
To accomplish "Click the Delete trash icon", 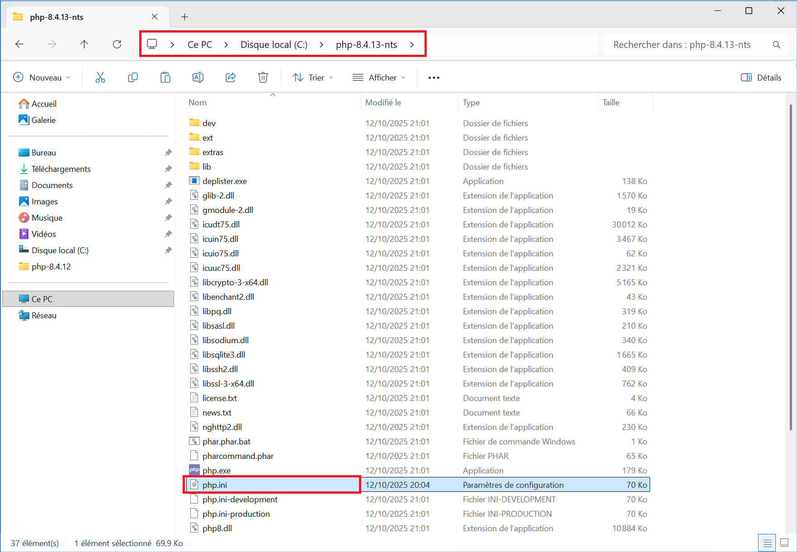I will click(263, 78).
